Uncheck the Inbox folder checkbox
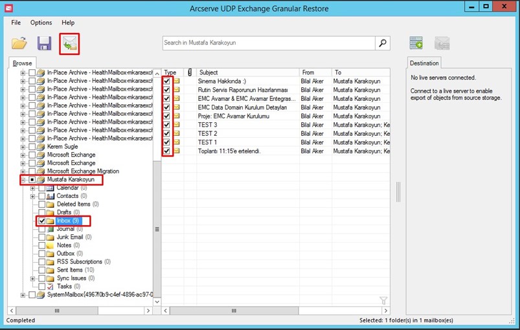 click(x=42, y=221)
